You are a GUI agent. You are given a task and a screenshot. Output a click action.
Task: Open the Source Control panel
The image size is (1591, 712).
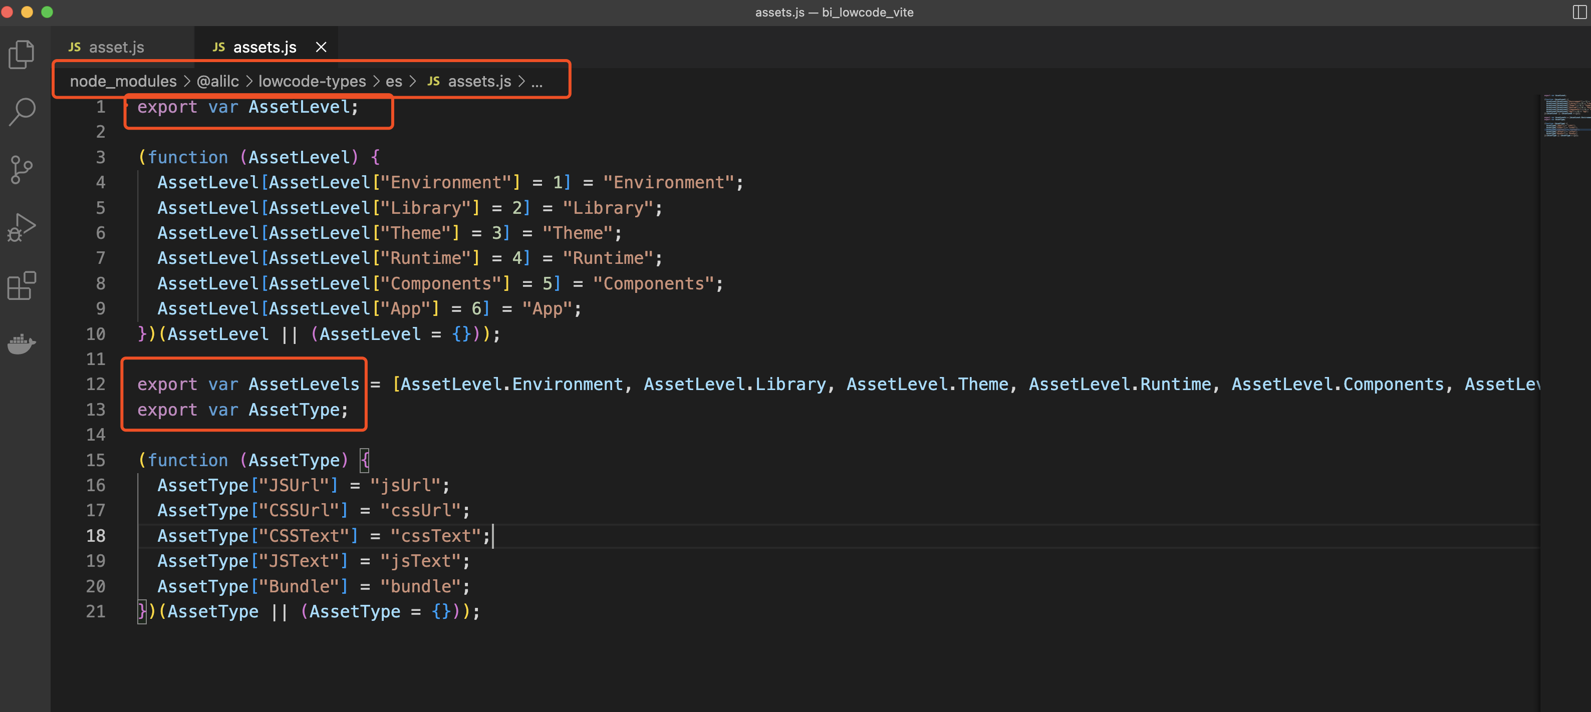pos(22,169)
